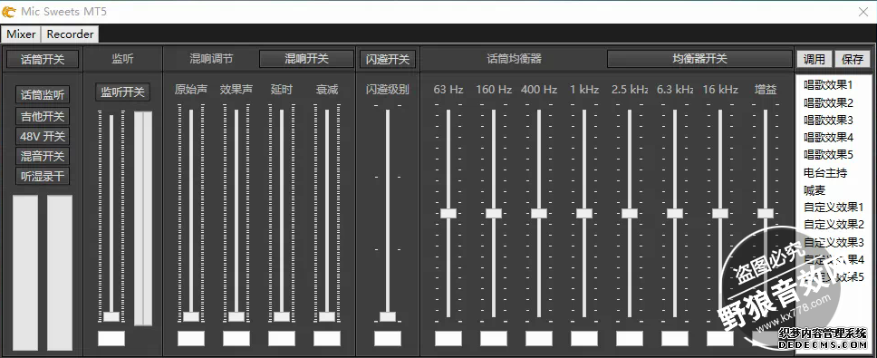Viewport: 877px width, 358px height.
Task: Click the 6.3 kHz equalizer slider handle
Action: (675, 213)
